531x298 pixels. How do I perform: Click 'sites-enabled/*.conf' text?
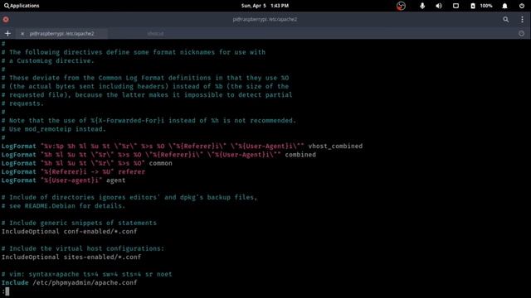102,257
